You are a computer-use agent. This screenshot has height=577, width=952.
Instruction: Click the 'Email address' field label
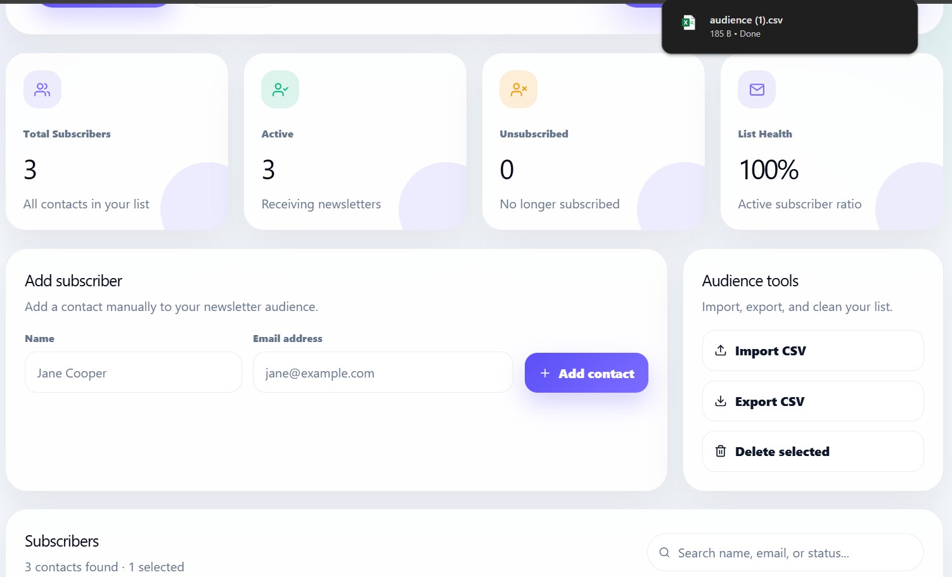click(288, 338)
